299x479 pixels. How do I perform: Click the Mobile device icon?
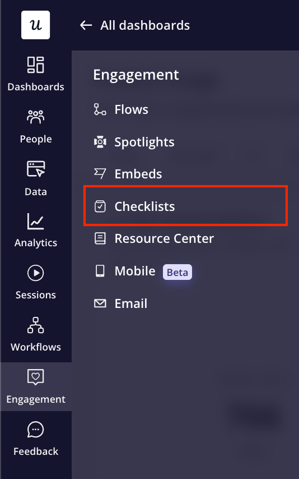(x=100, y=271)
